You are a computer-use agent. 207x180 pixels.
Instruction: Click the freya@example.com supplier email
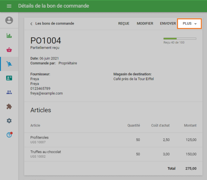click(47, 93)
